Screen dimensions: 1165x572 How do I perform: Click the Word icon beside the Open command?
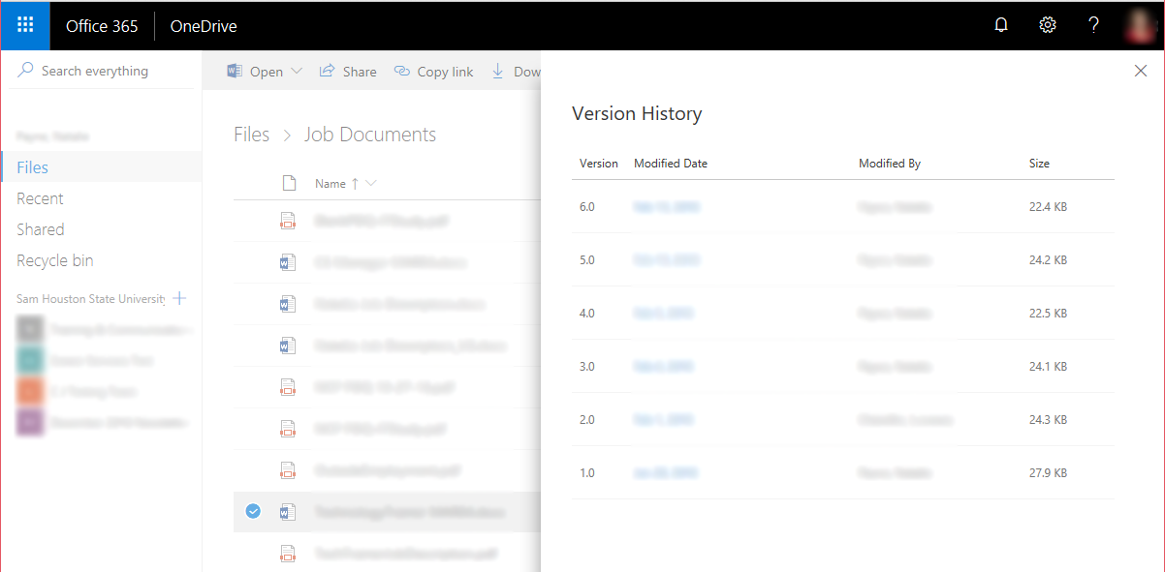pyautogui.click(x=234, y=71)
